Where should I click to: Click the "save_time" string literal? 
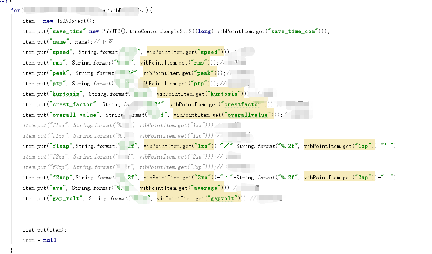[x=68, y=31]
